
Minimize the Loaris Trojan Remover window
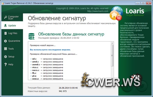(138, 3)
